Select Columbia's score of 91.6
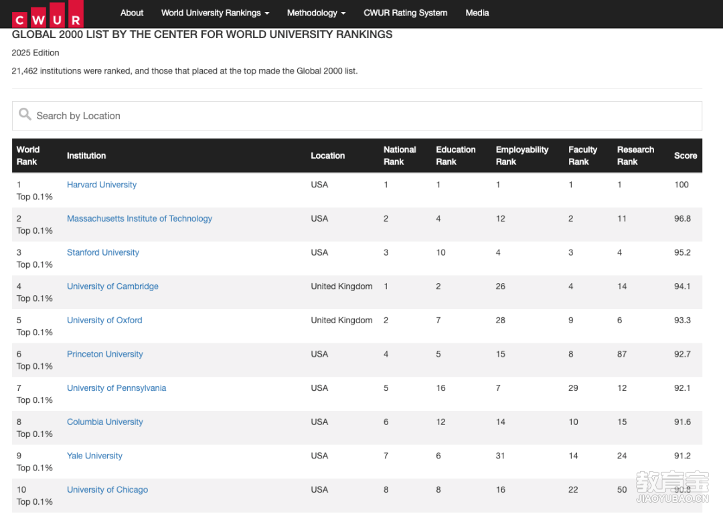Screen dimensions: 723x518 [682, 422]
